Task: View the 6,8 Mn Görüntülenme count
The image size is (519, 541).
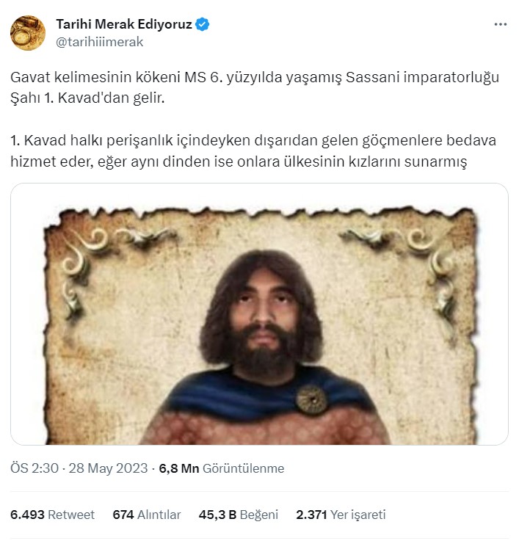Action: pos(222,468)
